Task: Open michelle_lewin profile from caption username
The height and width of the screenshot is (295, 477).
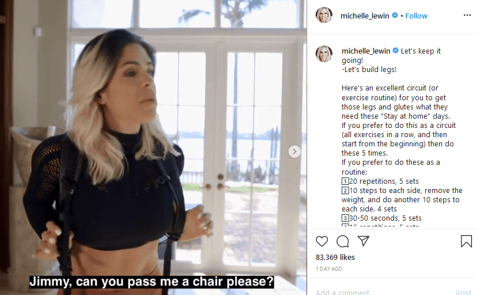Action: coord(366,51)
